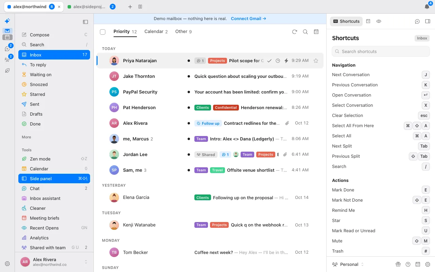This screenshot has width=435, height=272.
Task: Click the split view icon in tab bar
Action: coord(140,7)
